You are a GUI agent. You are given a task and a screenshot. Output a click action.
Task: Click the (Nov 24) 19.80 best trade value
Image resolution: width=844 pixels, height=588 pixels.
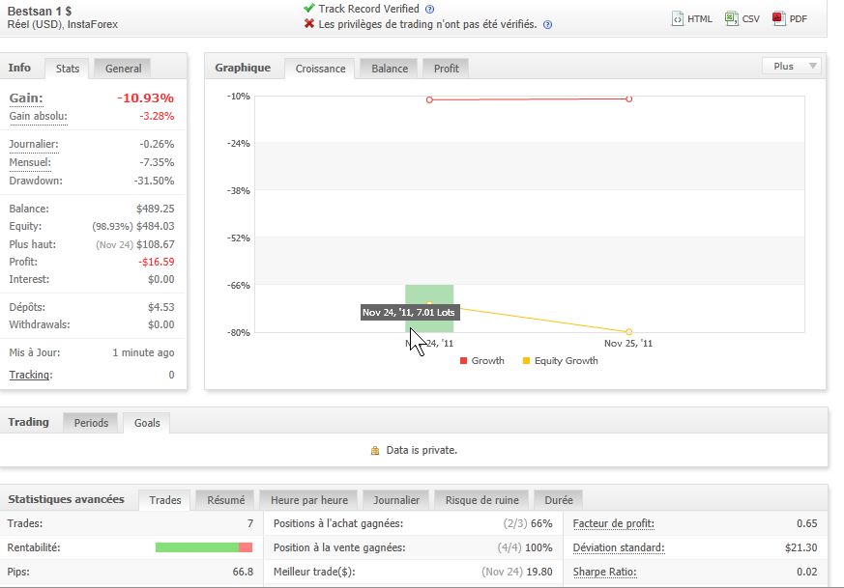(x=516, y=572)
